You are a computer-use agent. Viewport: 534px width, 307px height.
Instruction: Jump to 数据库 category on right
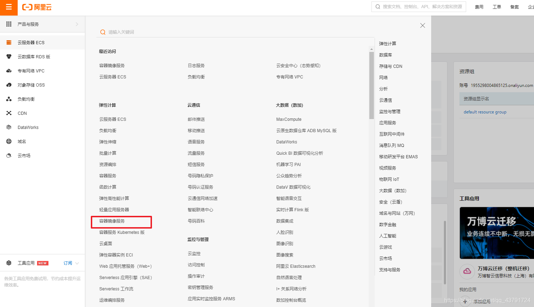point(386,55)
